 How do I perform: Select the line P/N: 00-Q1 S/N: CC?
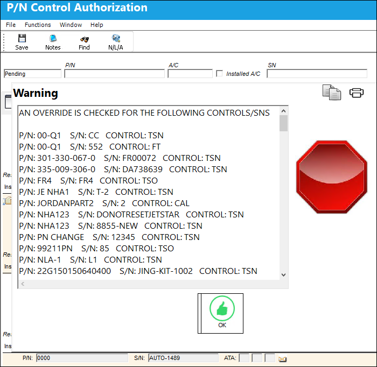tap(92, 136)
